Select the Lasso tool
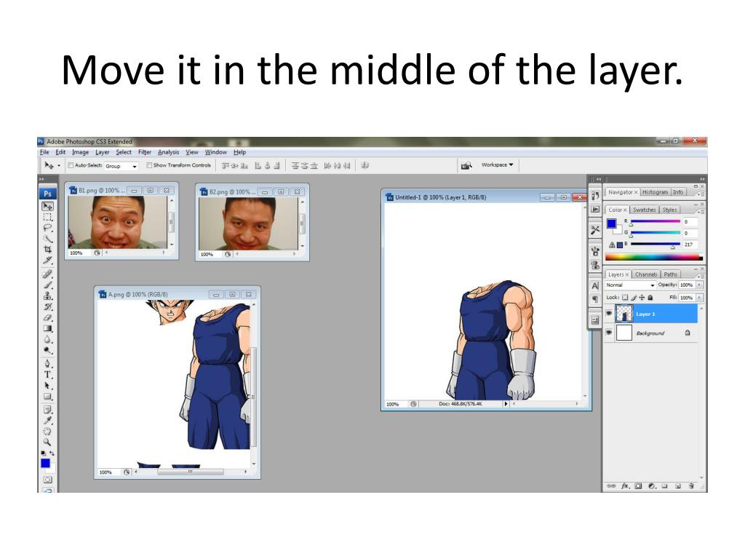This screenshot has width=745, height=559. [47, 228]
